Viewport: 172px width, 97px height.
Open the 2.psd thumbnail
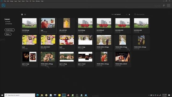[x=29, y=40]
